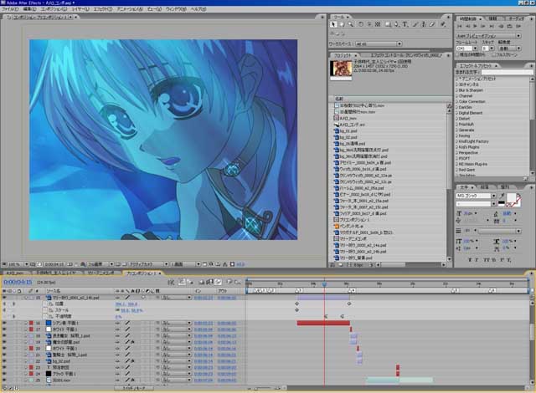536x393 pixels.
Task: Jump to first frame in Time Controls
Action: click(x=460, y=26)
